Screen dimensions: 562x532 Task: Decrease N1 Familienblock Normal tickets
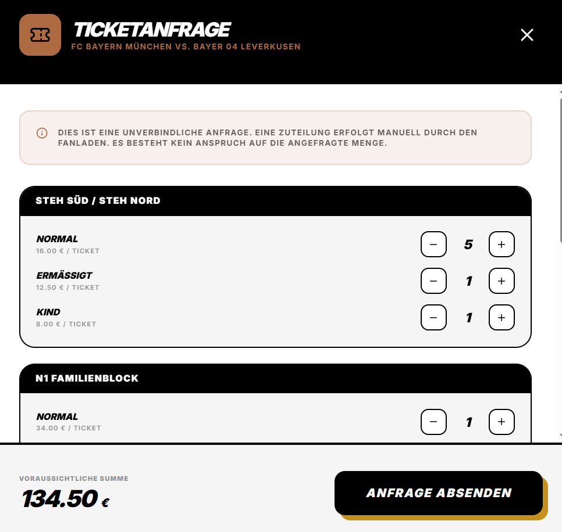(x=433, y=422)
